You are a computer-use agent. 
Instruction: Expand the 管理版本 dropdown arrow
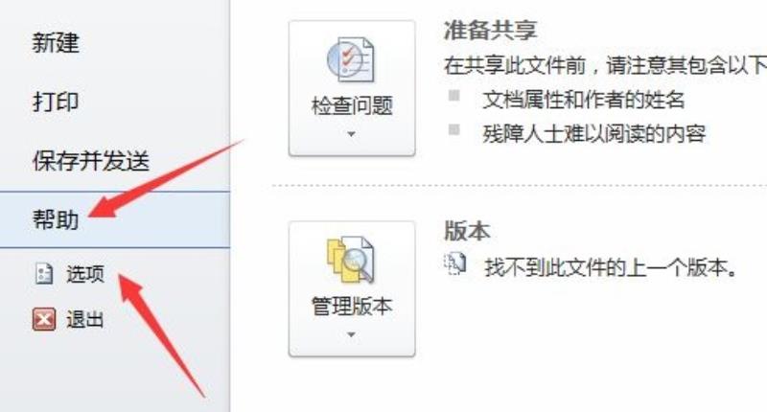(x=351, y=334)
